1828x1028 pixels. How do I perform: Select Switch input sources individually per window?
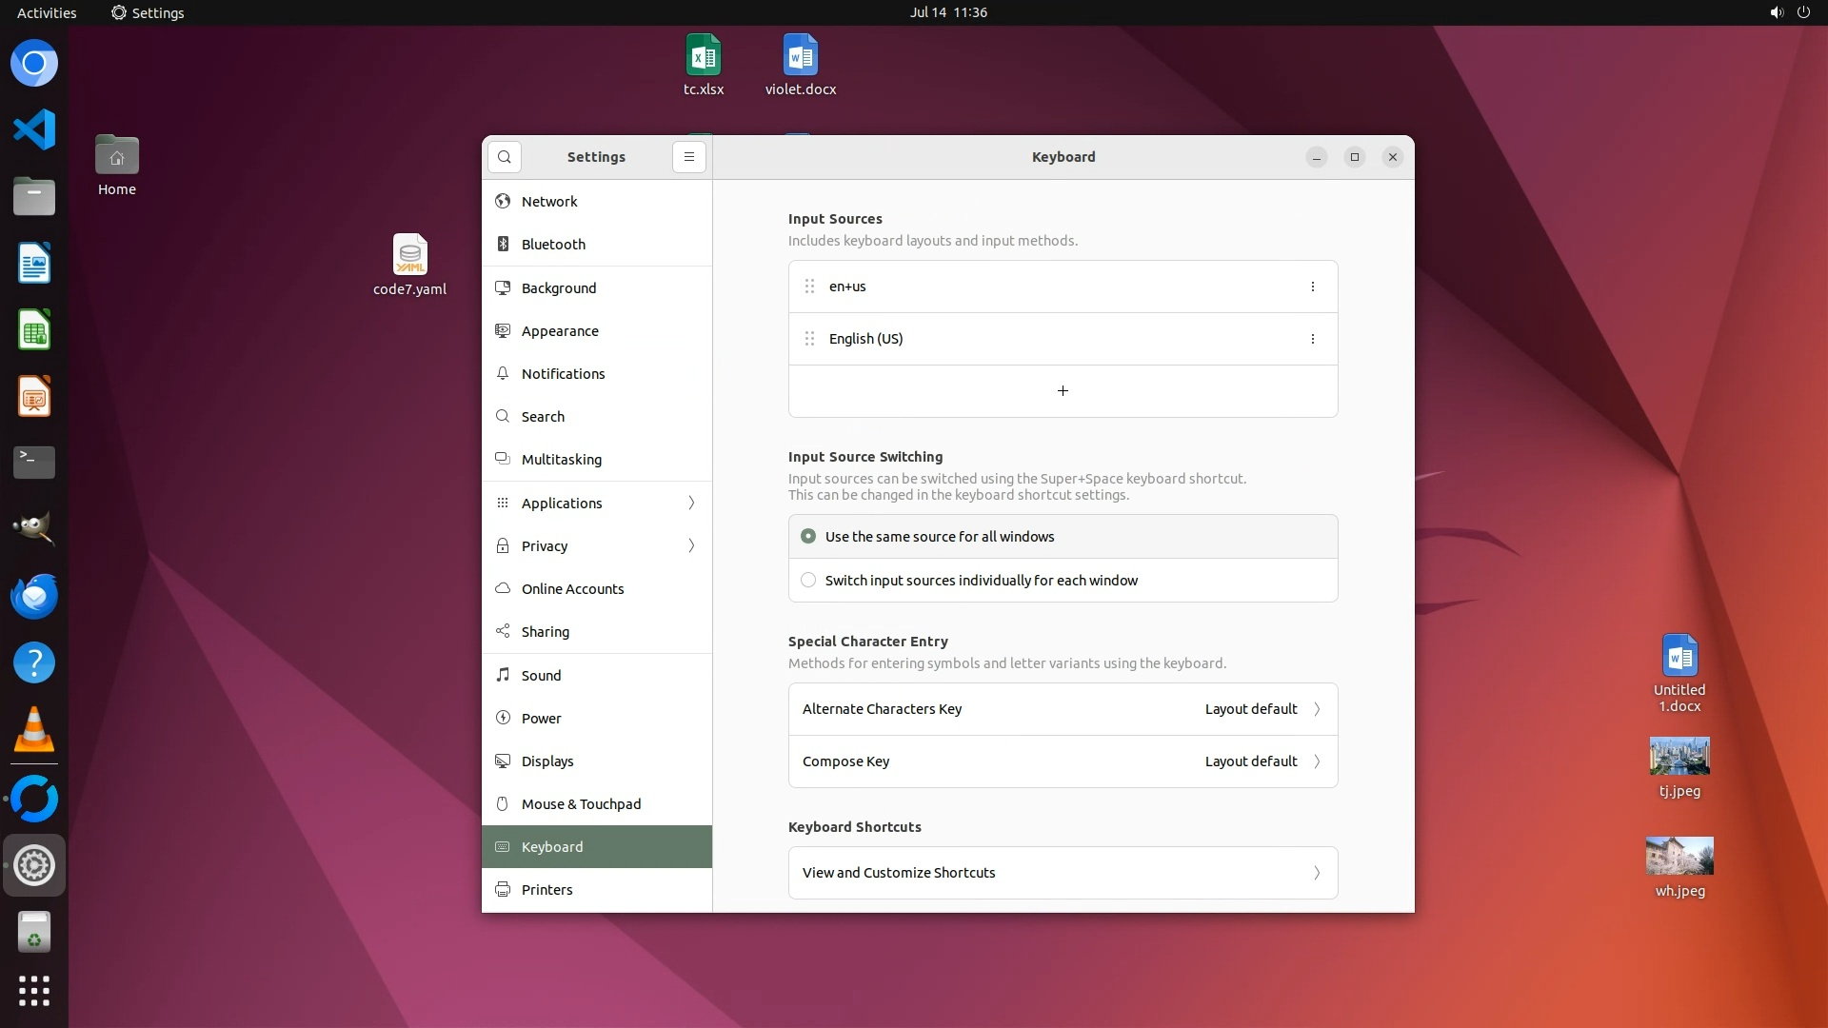click(x=808, y=581)
